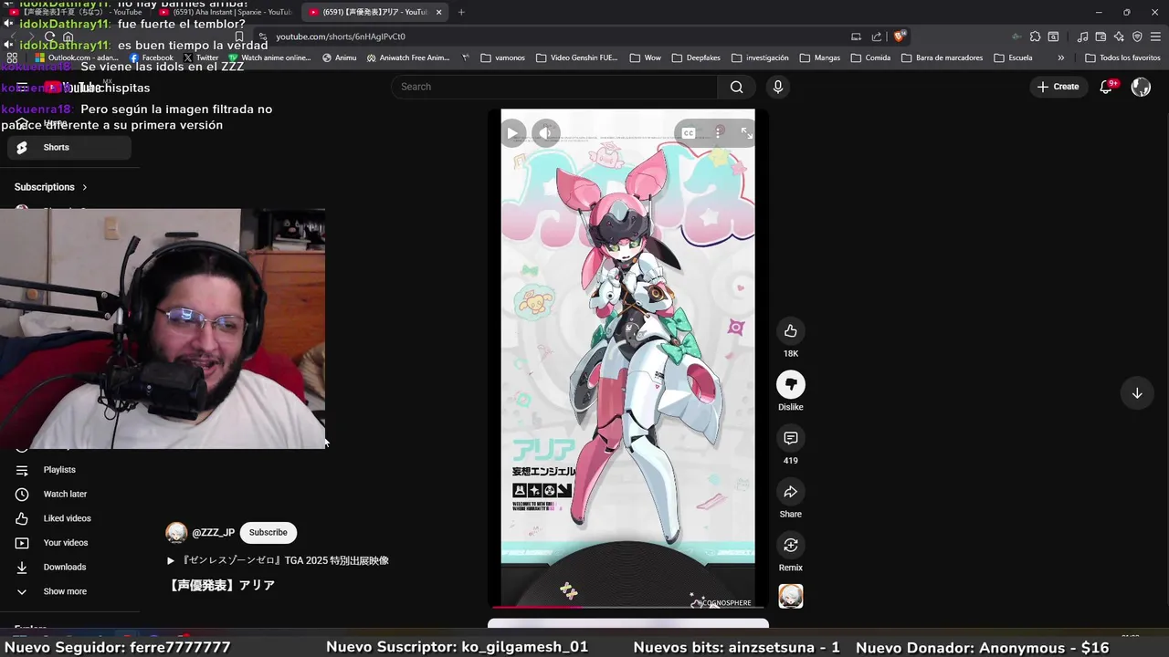Viewport: 1169px width, 657px height.
Task: Open the Twitter bookmark
Action: (x=200, y=57)
